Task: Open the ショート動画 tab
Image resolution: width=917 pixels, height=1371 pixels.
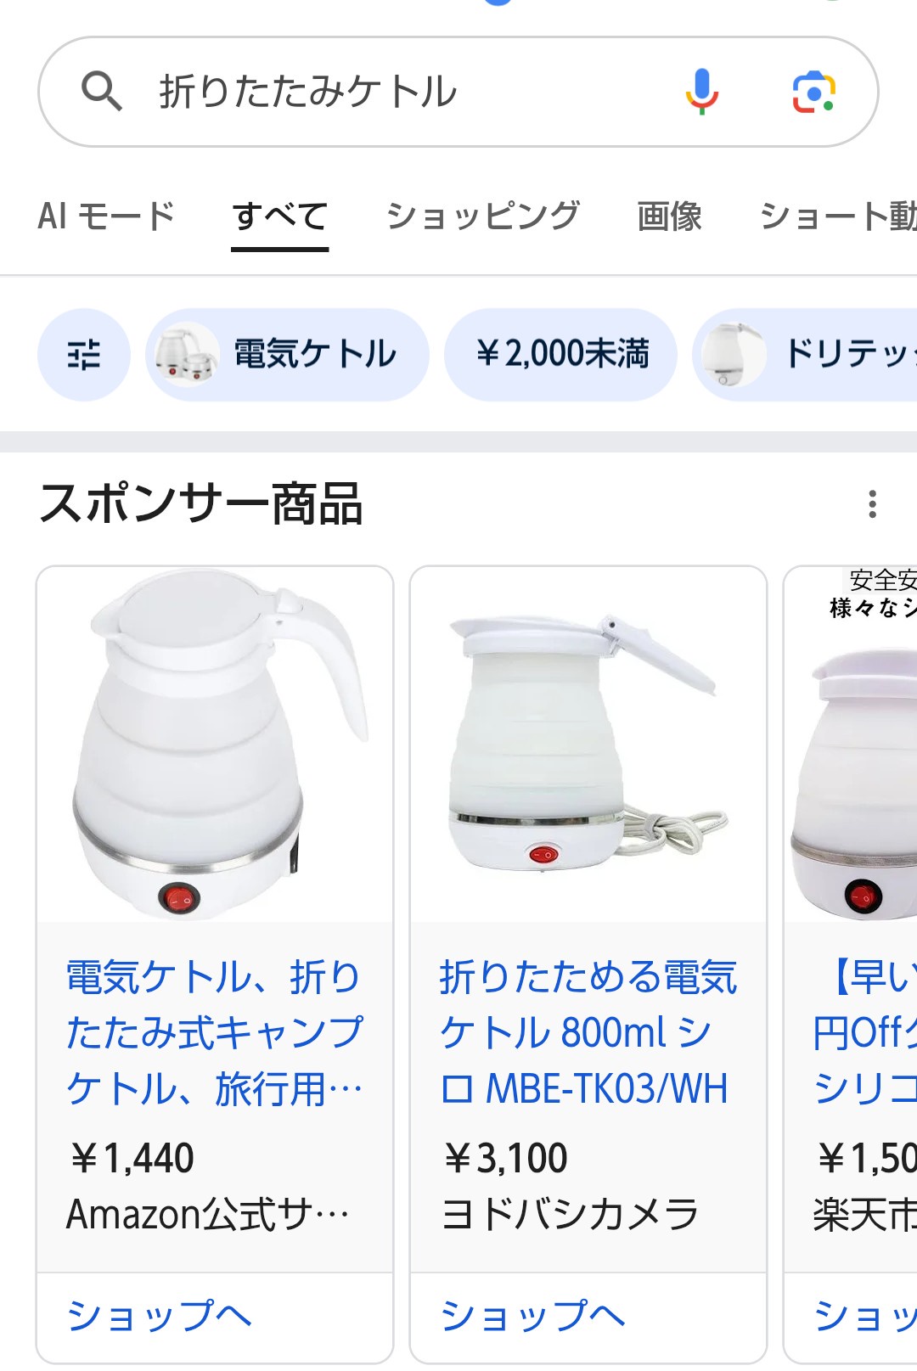Action: click(x=838, y=216)
